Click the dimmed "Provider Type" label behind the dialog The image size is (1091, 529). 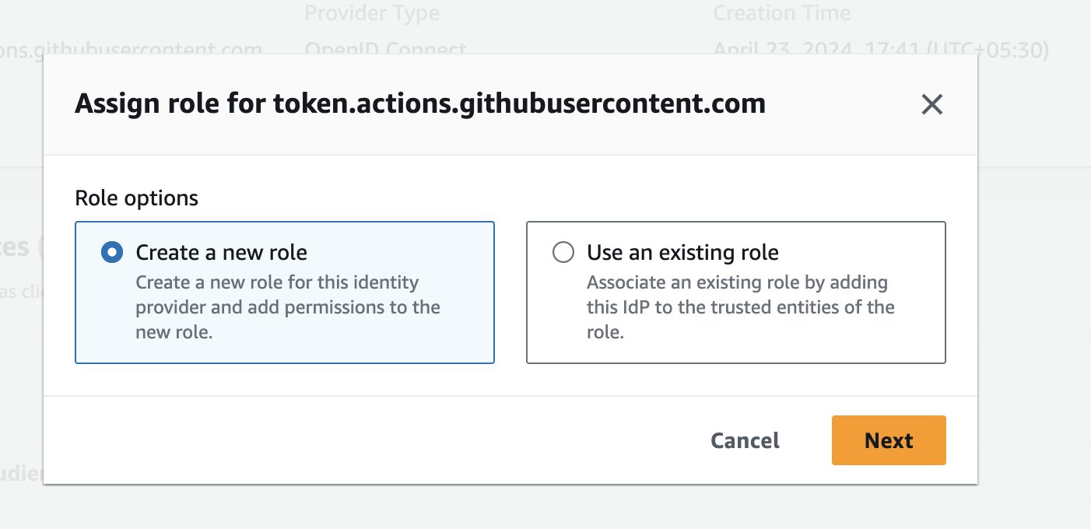click(x=372, y=13)
